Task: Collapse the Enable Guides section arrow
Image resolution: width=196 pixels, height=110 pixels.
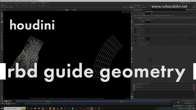Action: (x=135, y=18)
